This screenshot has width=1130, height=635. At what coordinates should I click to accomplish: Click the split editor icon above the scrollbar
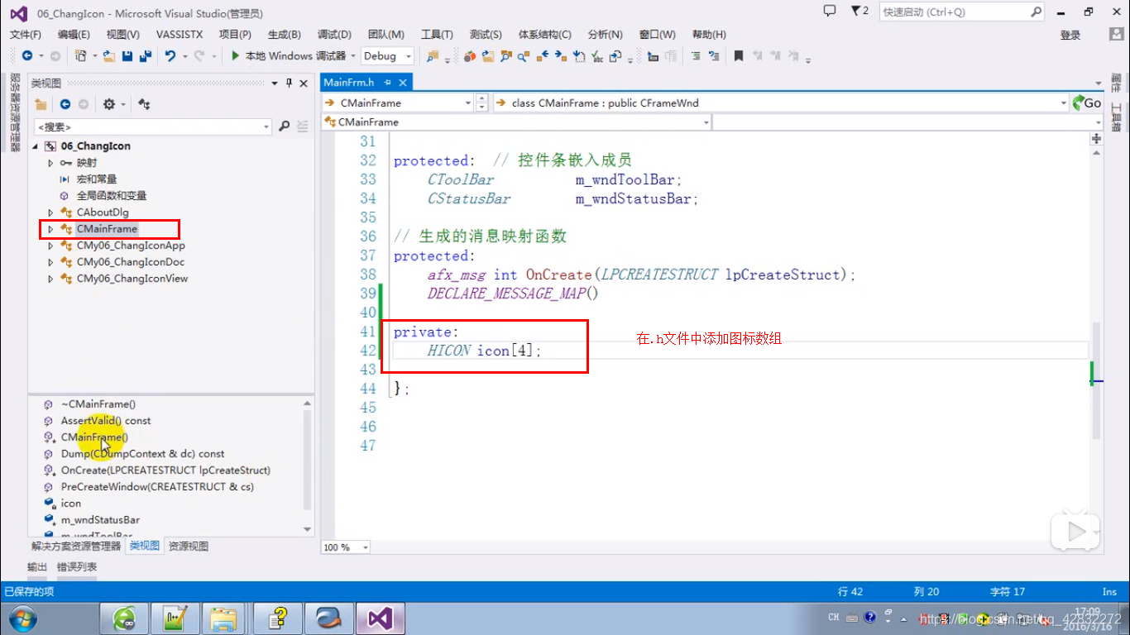coord(1097,139)
